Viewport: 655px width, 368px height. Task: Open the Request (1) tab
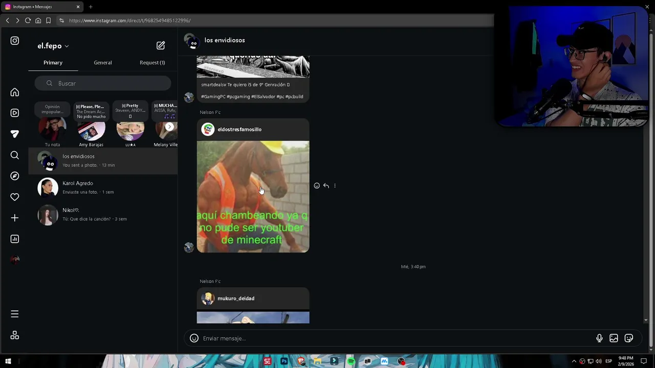[x=152, y=62]
